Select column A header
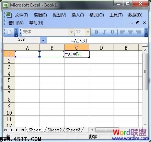 click(x=27, y=48)
